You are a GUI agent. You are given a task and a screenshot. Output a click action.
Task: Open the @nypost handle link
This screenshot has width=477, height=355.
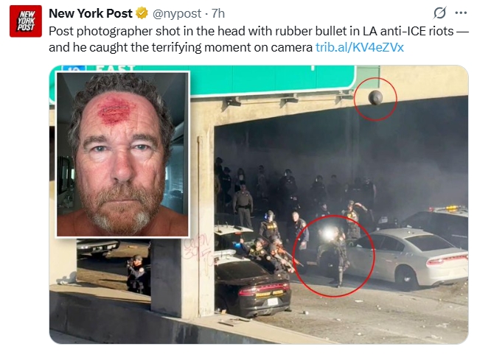tap(176, 13)
